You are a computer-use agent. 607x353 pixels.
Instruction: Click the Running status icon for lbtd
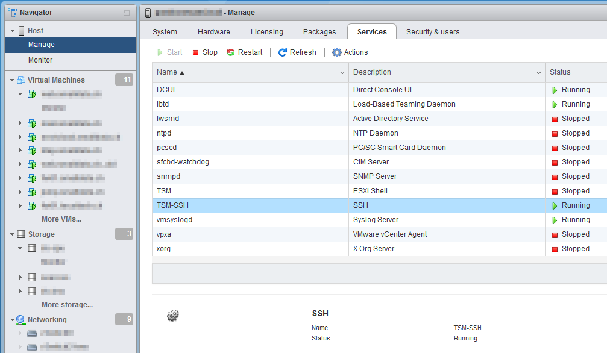(555, 104)
